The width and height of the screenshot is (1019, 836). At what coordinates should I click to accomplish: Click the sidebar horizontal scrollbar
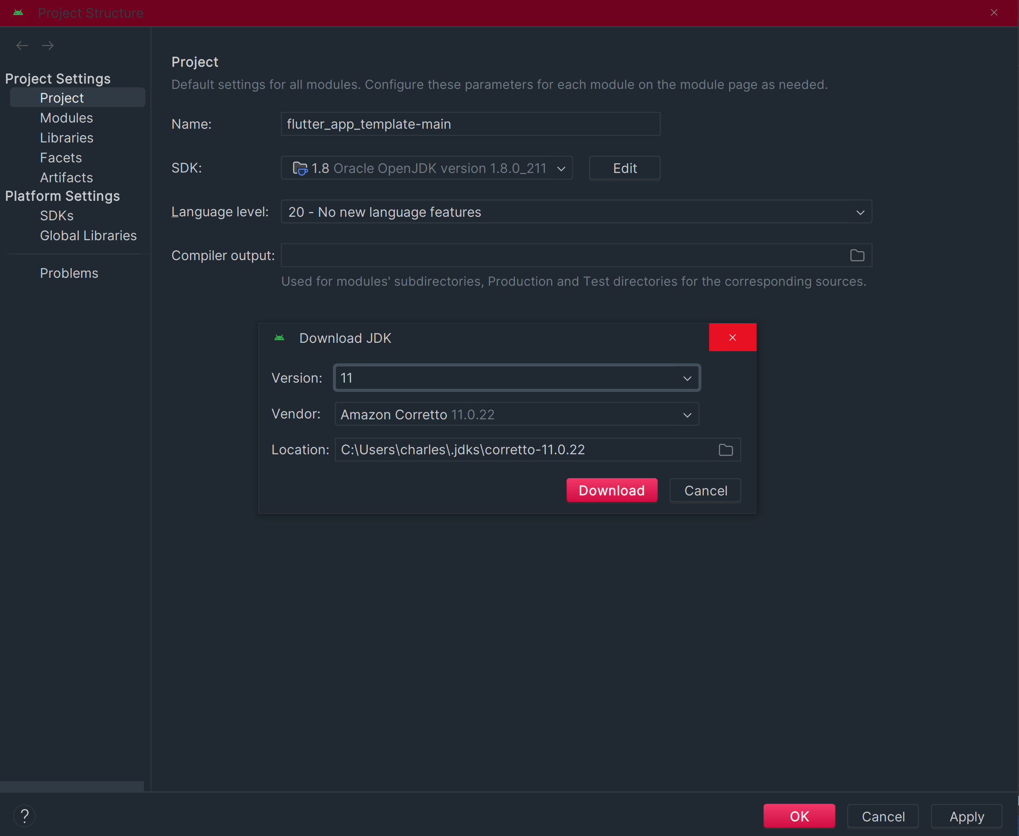(x=72, y=786)
